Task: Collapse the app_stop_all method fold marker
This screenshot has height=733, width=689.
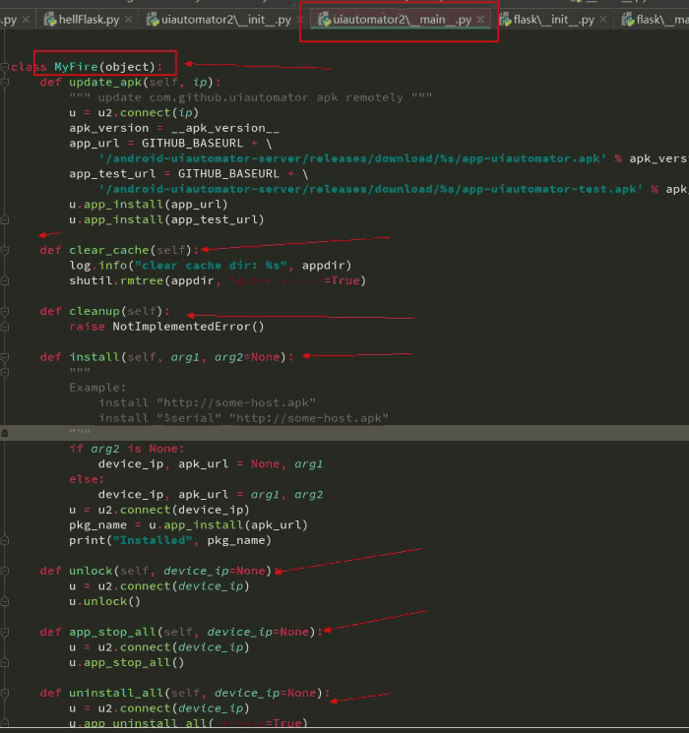Action: pyautogui.click(x=5, y=632)
